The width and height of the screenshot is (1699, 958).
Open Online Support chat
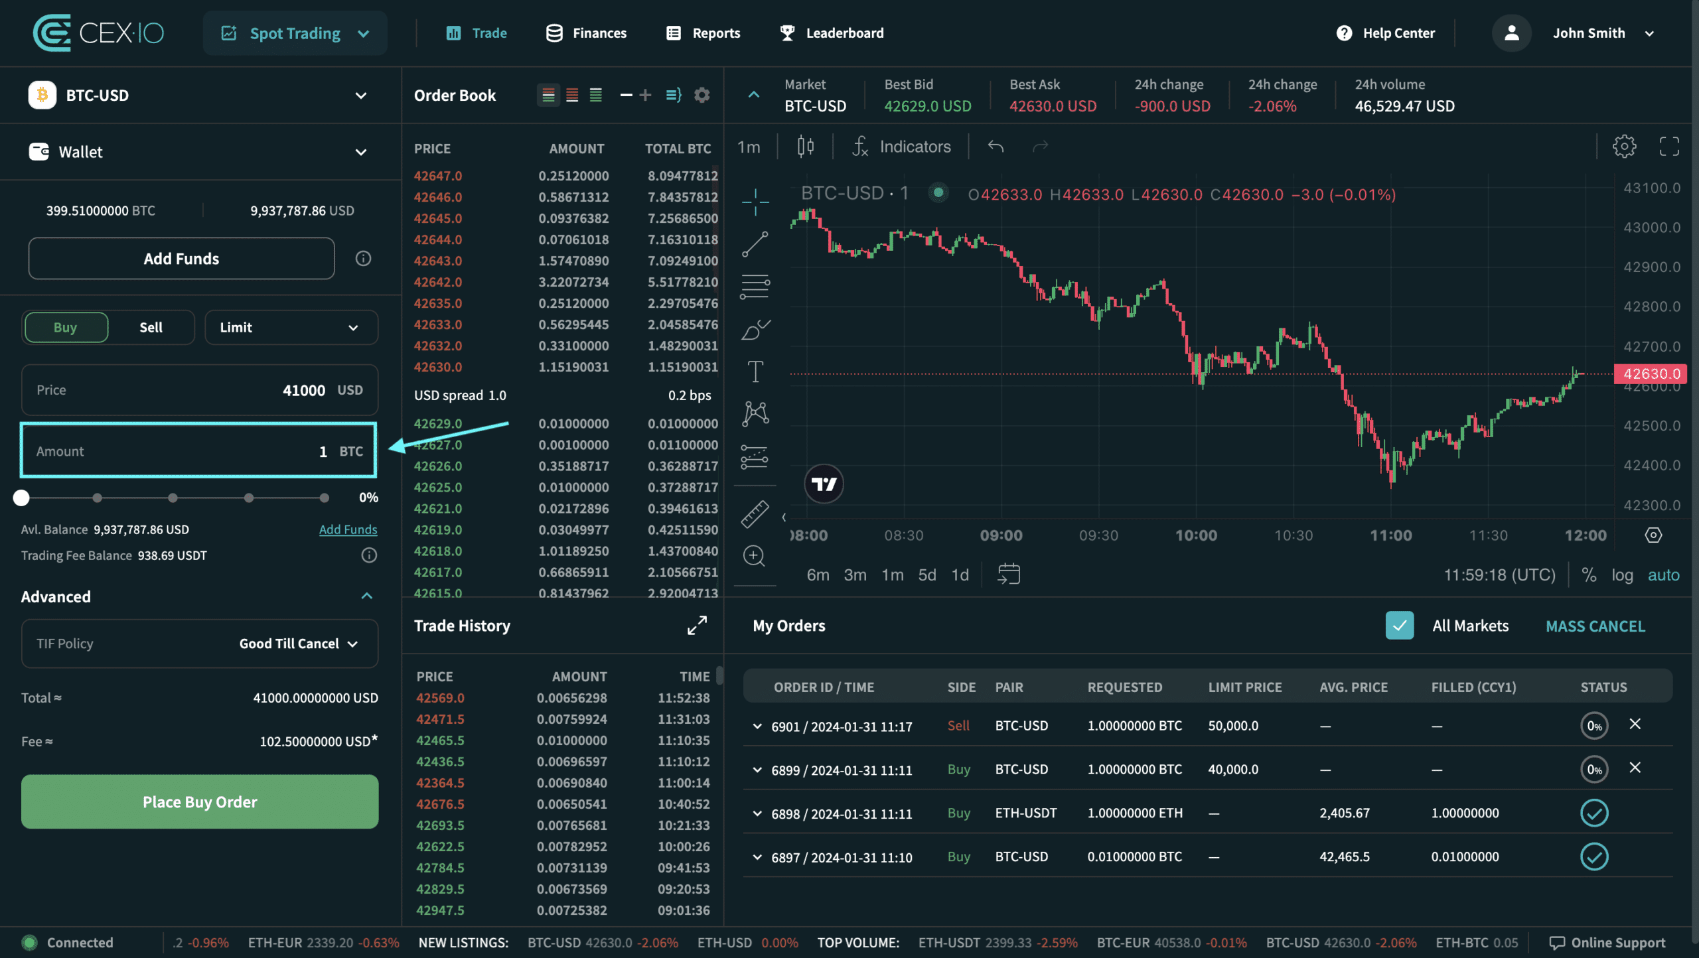(1607, 942)
